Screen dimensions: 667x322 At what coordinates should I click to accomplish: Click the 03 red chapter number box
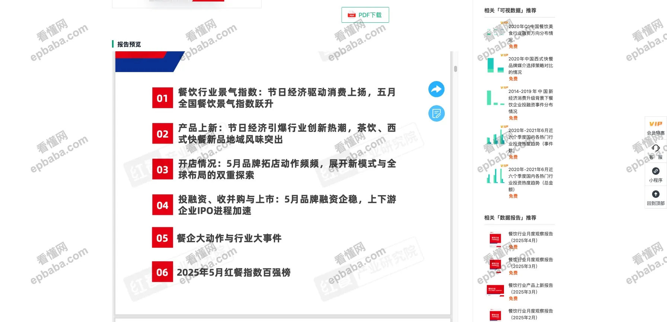click(x=163, y=169)
